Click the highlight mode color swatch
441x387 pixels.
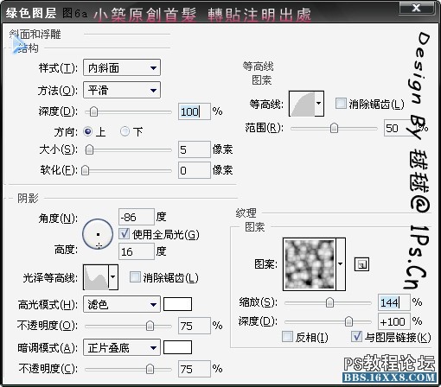(177, 304)
